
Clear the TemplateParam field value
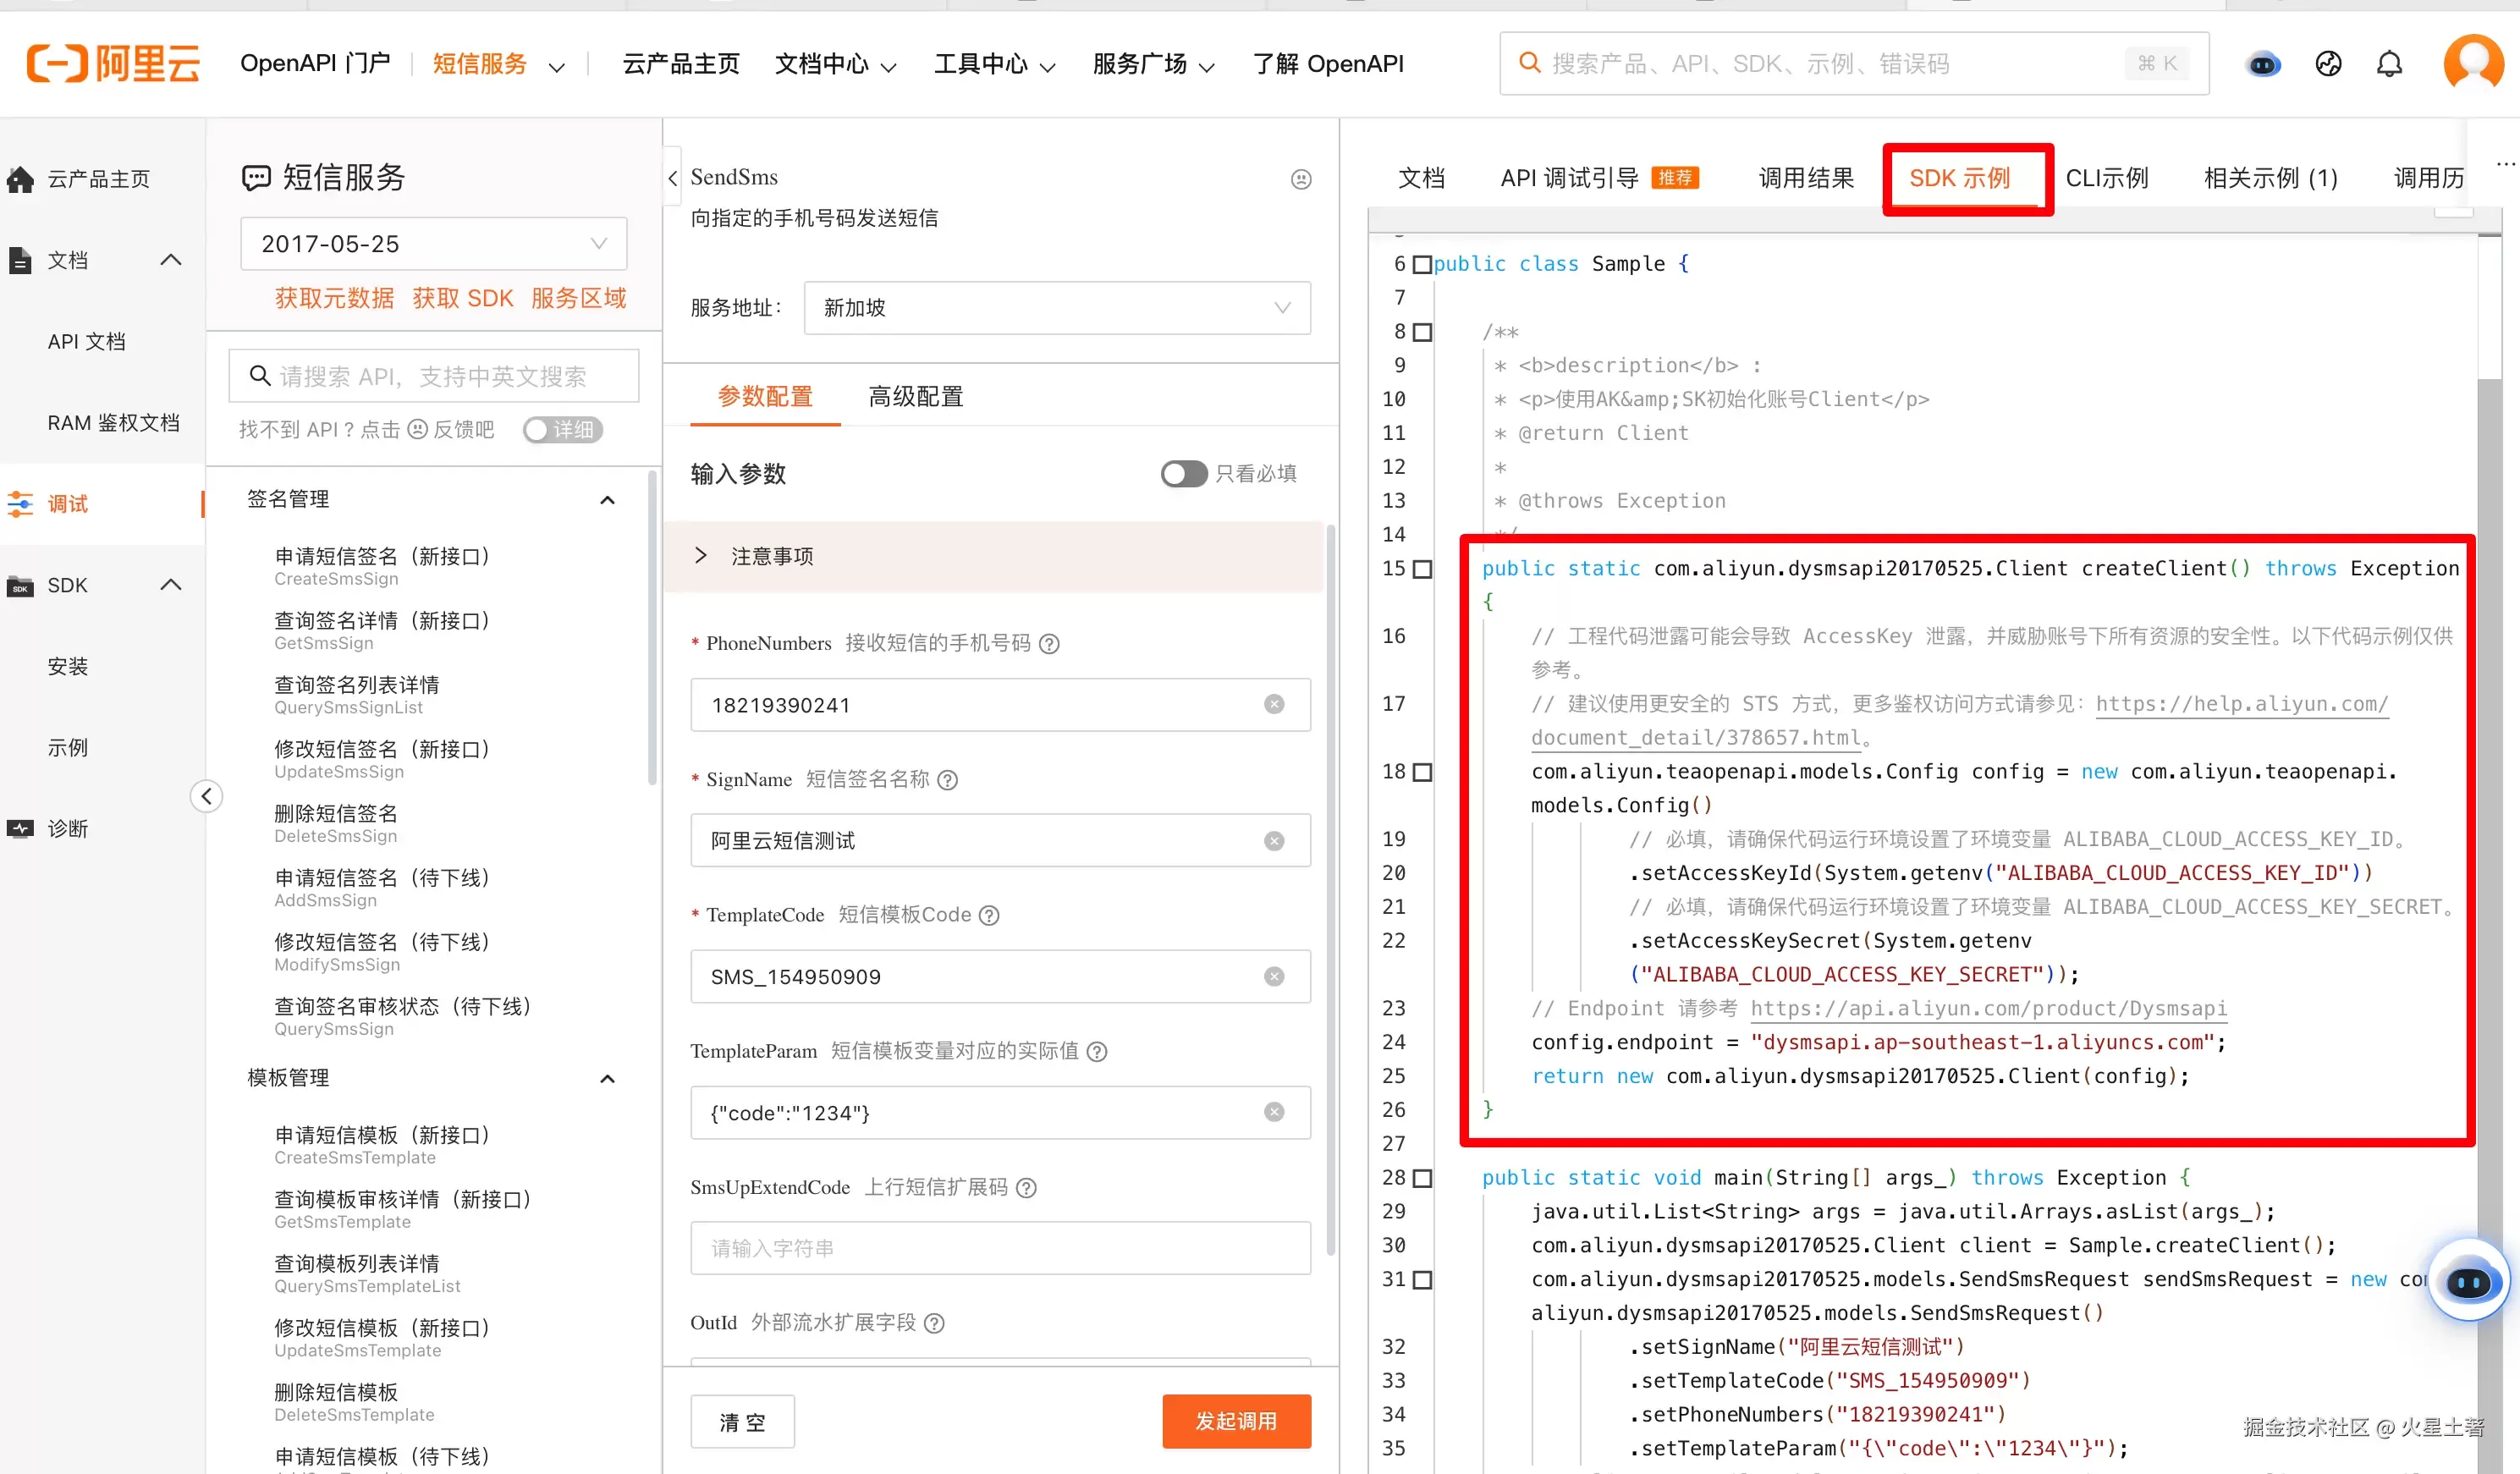[1274, 1112]
